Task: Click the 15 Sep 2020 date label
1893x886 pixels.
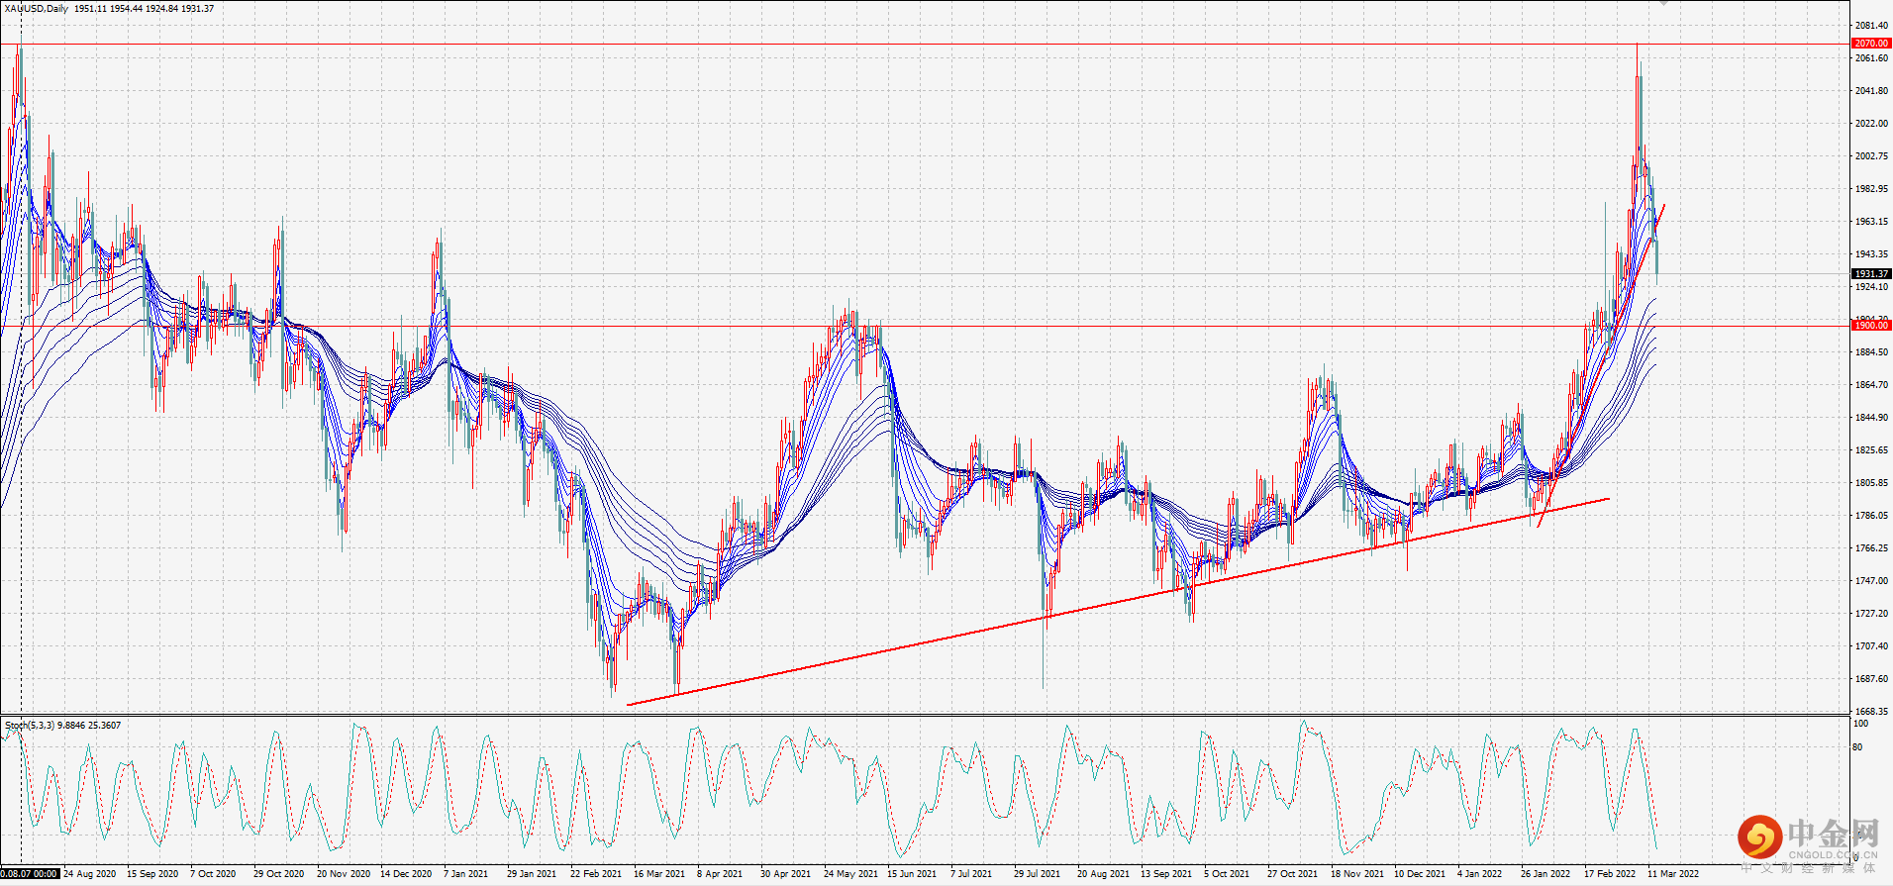Action: (x=152, y=874)
